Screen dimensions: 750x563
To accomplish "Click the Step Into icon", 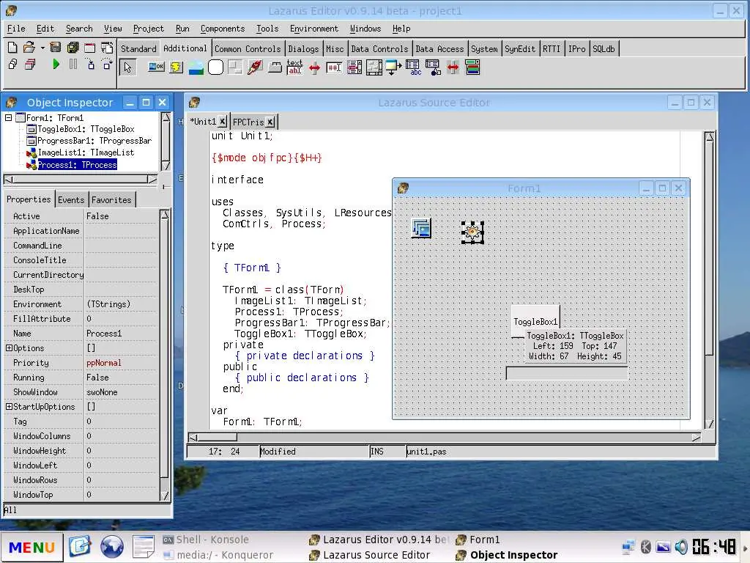I will (90, 65).
